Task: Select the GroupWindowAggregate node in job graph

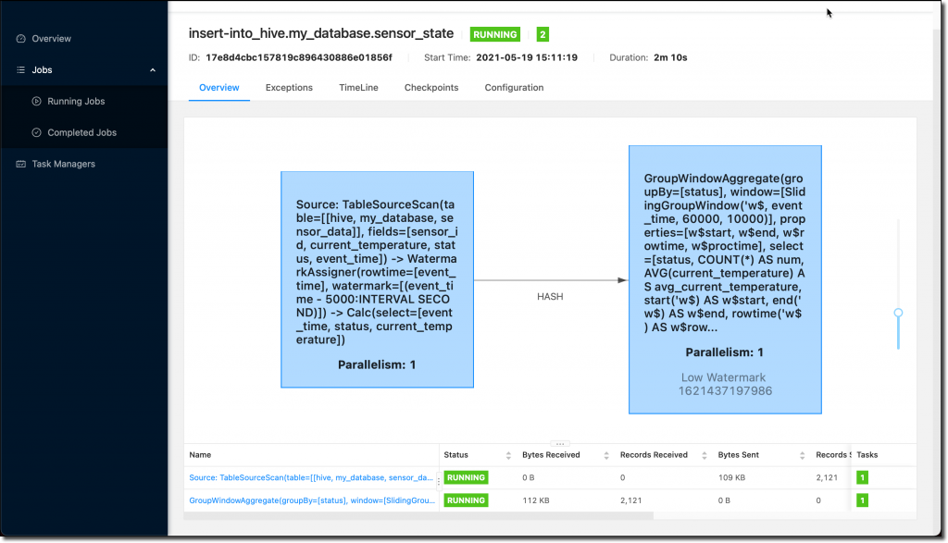Action: (x=725, y=278)
